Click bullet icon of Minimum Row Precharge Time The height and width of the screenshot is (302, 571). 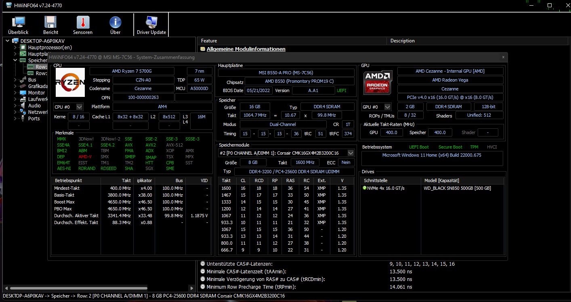203,287
